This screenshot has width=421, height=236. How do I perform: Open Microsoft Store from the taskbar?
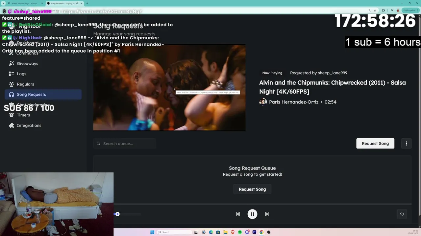[x=218, y=232]
